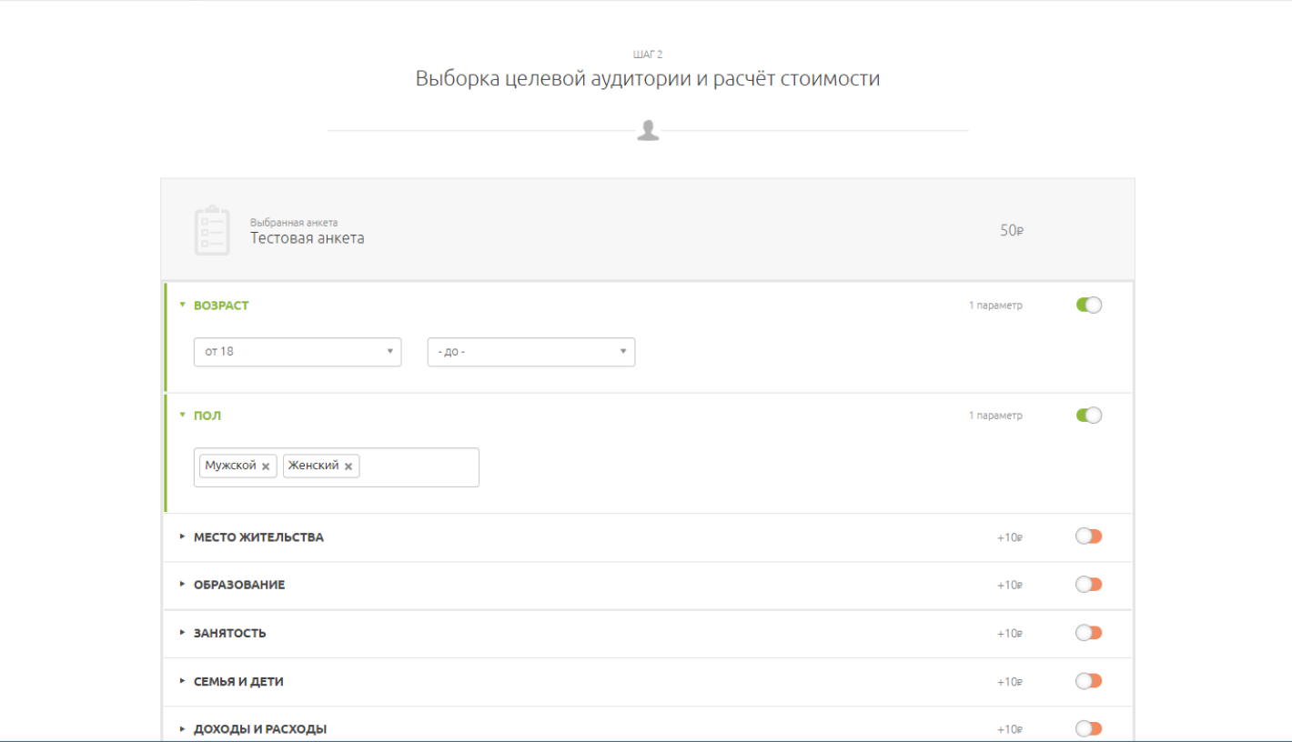Remove the Женский tag with its x
This screenshot has width=1292, height=742.
pyautogui.click(x=348, y=466)
